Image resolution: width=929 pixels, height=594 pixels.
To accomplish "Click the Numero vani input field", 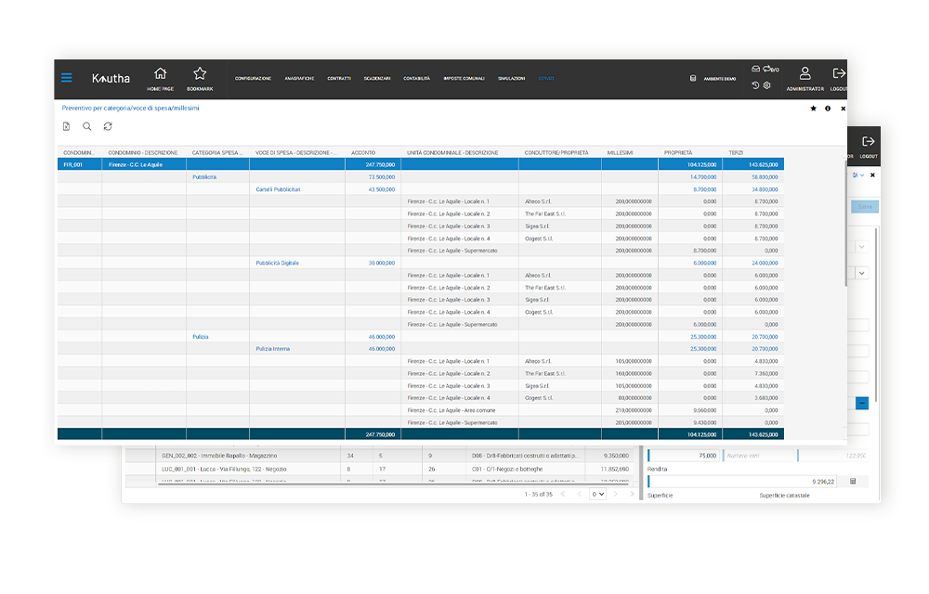I will point(757,456).
